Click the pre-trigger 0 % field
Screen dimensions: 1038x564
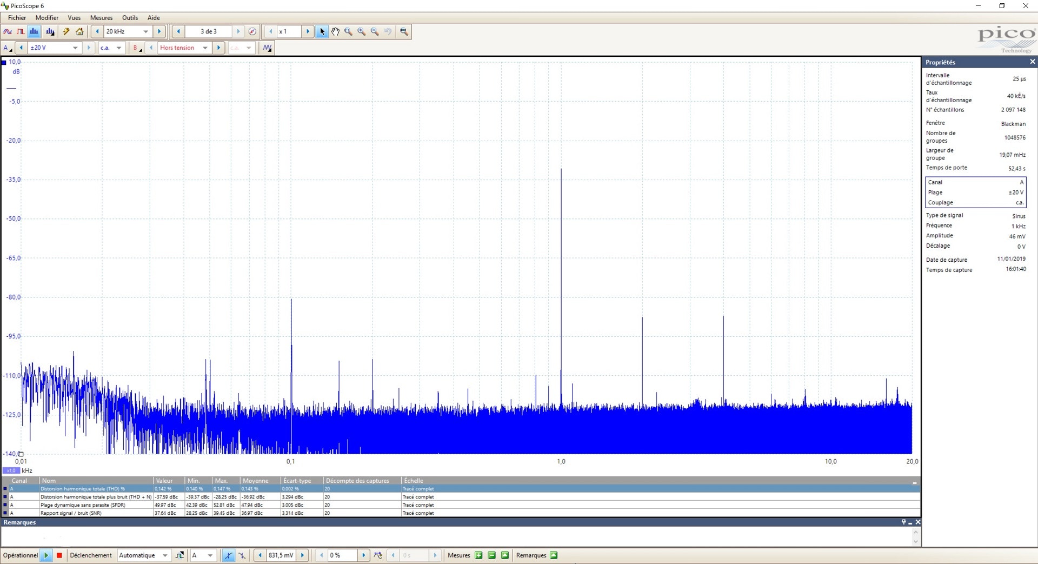pyautogui.click(x=342, y=555)
